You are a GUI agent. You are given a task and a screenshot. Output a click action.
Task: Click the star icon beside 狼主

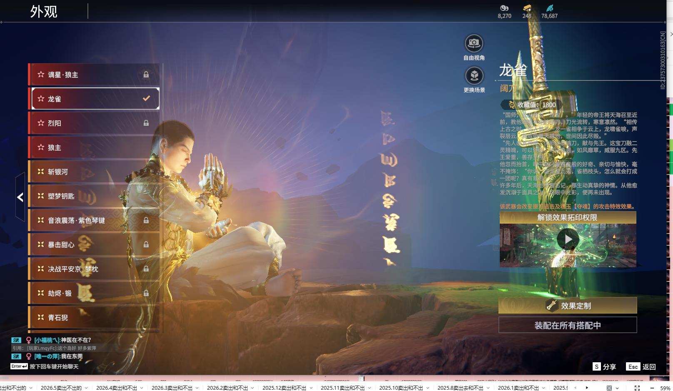pos(41,147)
